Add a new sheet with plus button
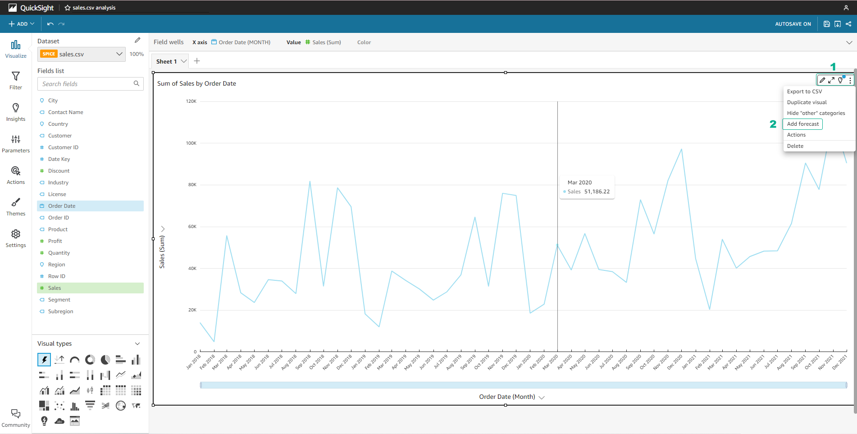 point(197,61)
